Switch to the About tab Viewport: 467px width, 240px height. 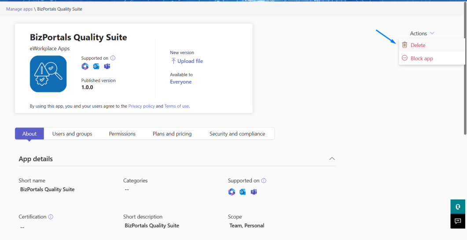click(x=29, y=134)
